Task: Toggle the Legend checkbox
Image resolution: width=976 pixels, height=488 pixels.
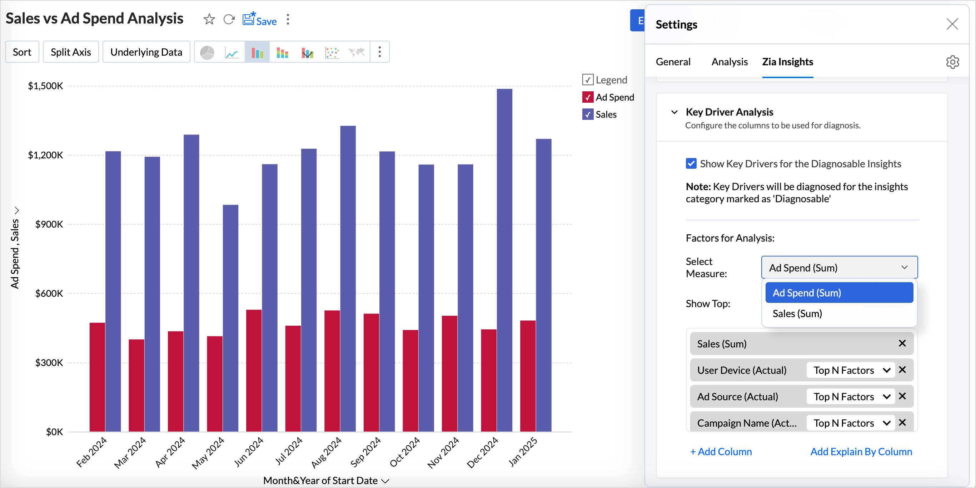Action: pyautogui.click(x=587, y=80)
